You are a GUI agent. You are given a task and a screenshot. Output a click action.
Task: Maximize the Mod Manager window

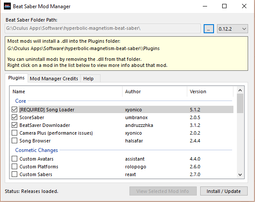click(x=224, y=6)
